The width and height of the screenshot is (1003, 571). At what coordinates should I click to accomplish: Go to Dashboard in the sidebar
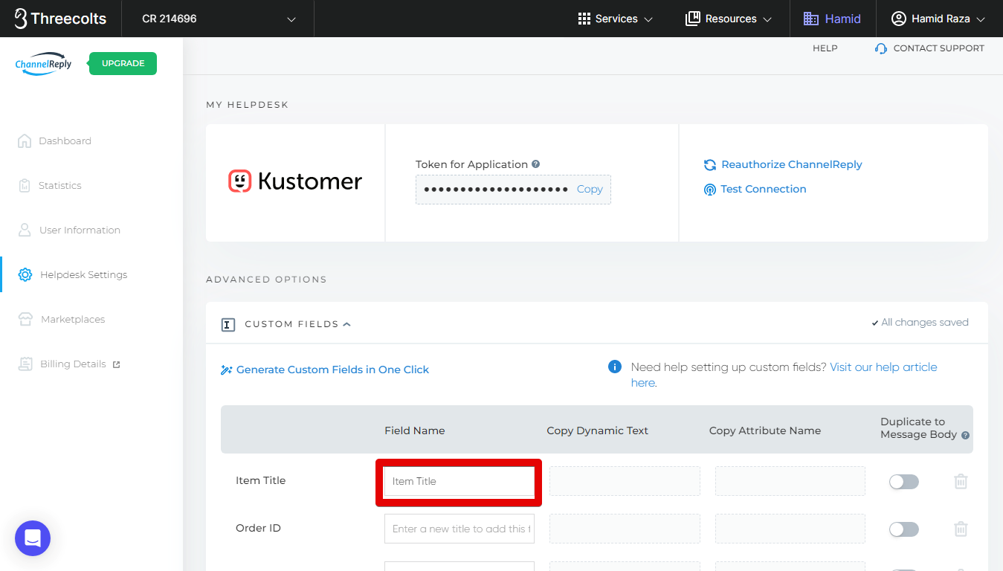click(x=65, y=141)
